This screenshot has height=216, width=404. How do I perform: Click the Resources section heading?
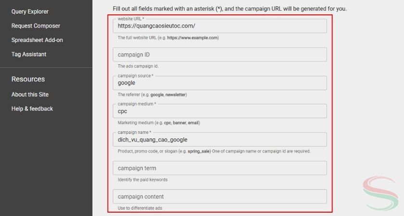(x=28, y=79)
